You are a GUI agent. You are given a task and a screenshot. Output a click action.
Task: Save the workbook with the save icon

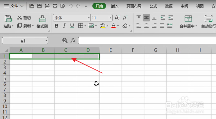click(x=40, y=6)
